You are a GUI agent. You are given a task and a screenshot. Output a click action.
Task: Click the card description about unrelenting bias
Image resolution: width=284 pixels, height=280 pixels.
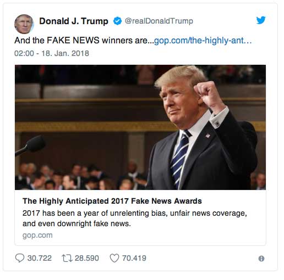coord(135,219)
